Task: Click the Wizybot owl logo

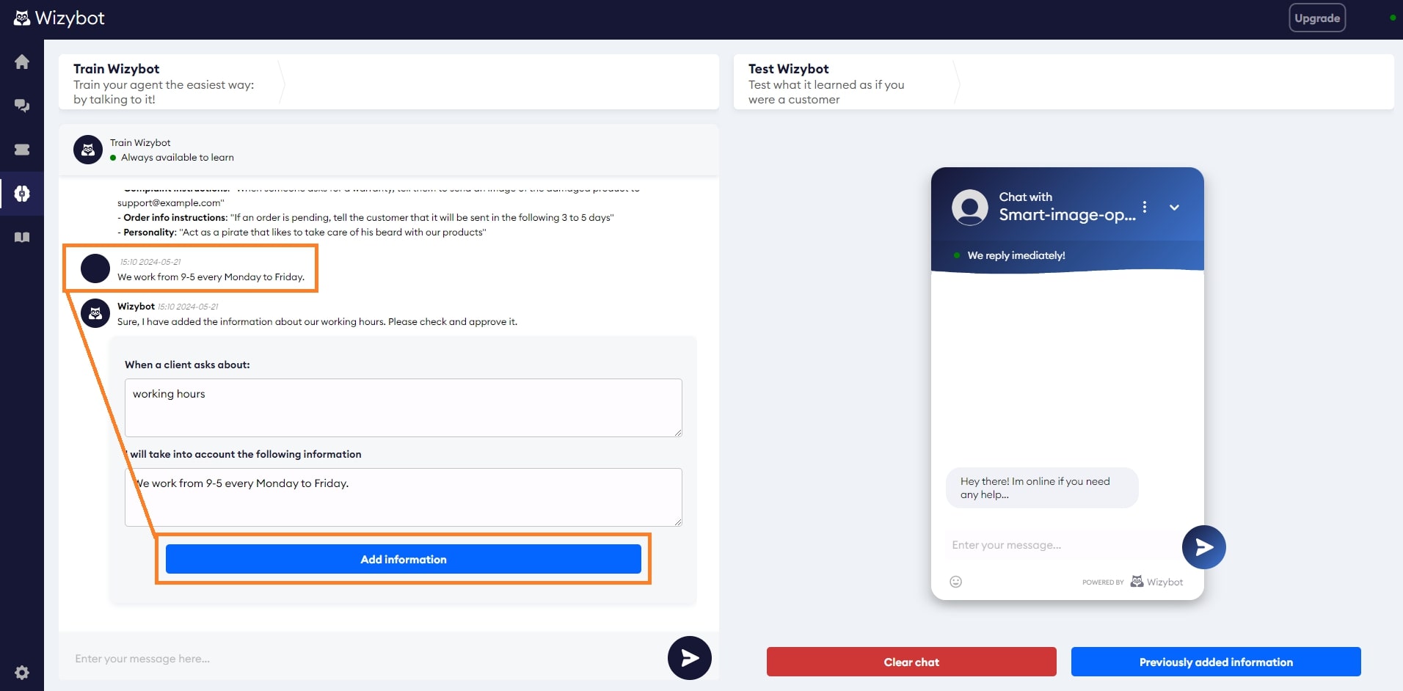Action: coord(22,17)
